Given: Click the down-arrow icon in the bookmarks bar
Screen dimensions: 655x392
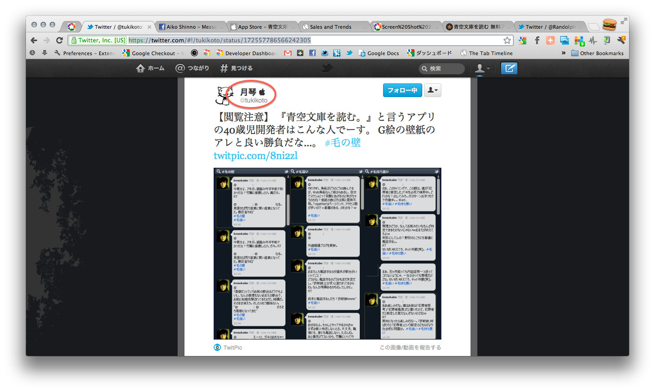Looking at the screenshot, I should pyautogui.click(x=44, y=53).
